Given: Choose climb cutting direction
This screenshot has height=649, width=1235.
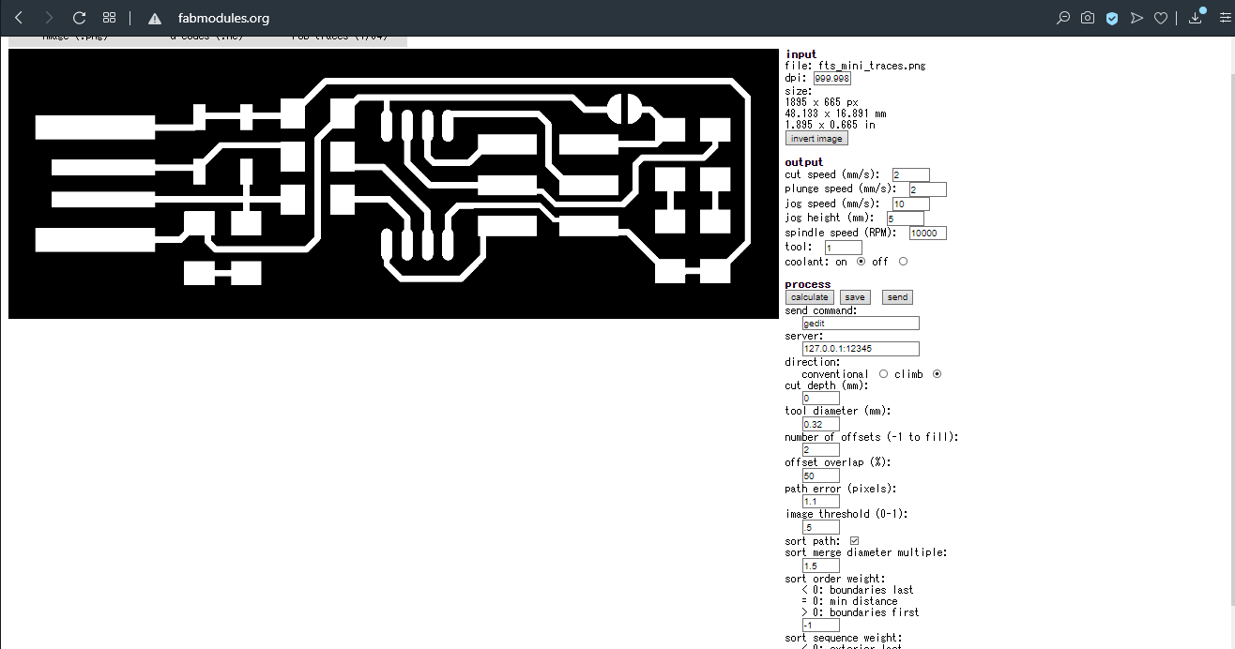Looking at the screenshot, I should coord(937,374).
